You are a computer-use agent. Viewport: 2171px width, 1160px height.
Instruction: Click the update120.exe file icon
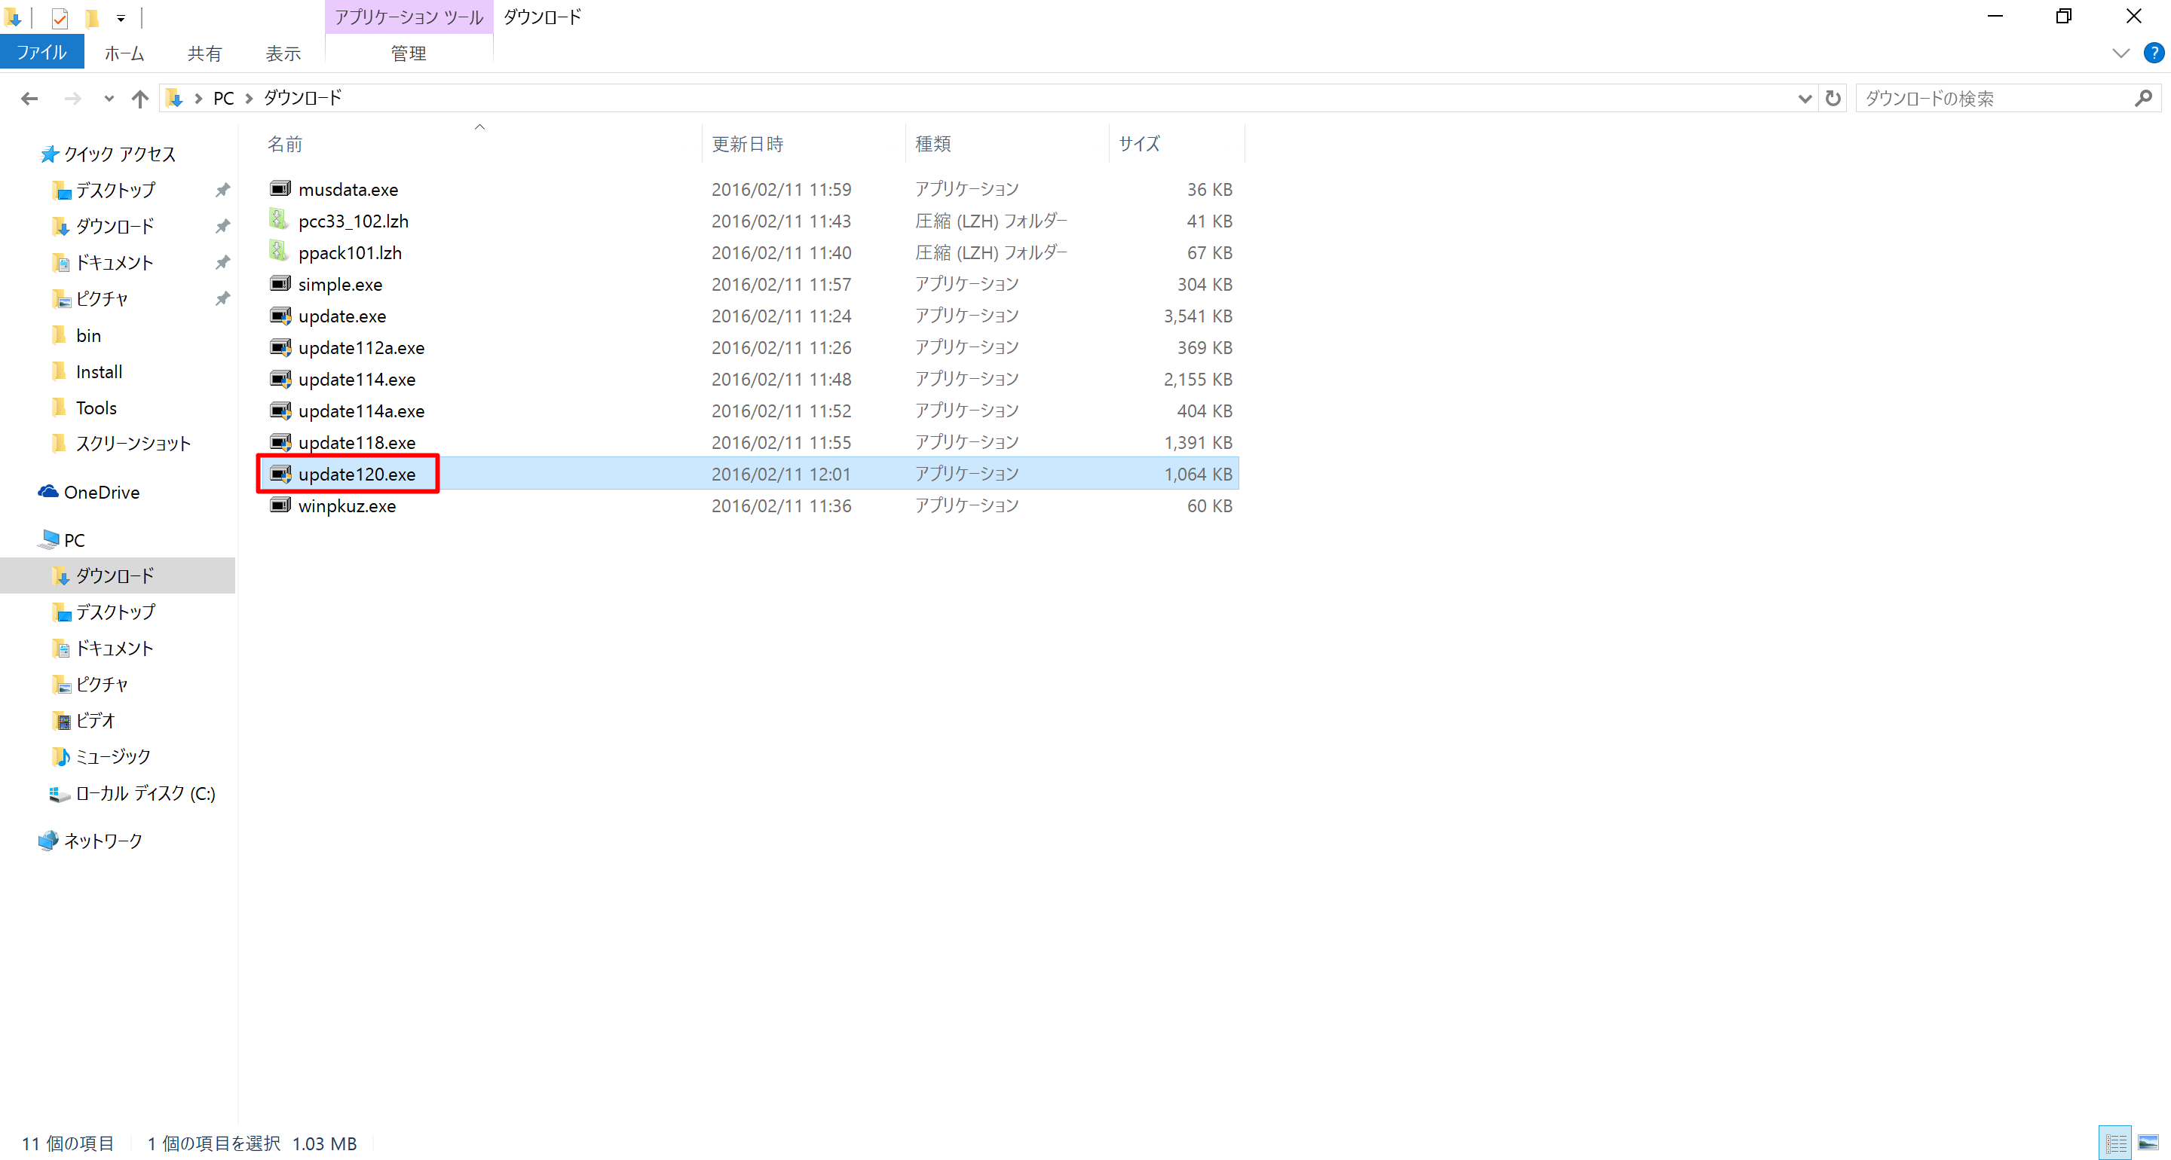click(280, 474)
